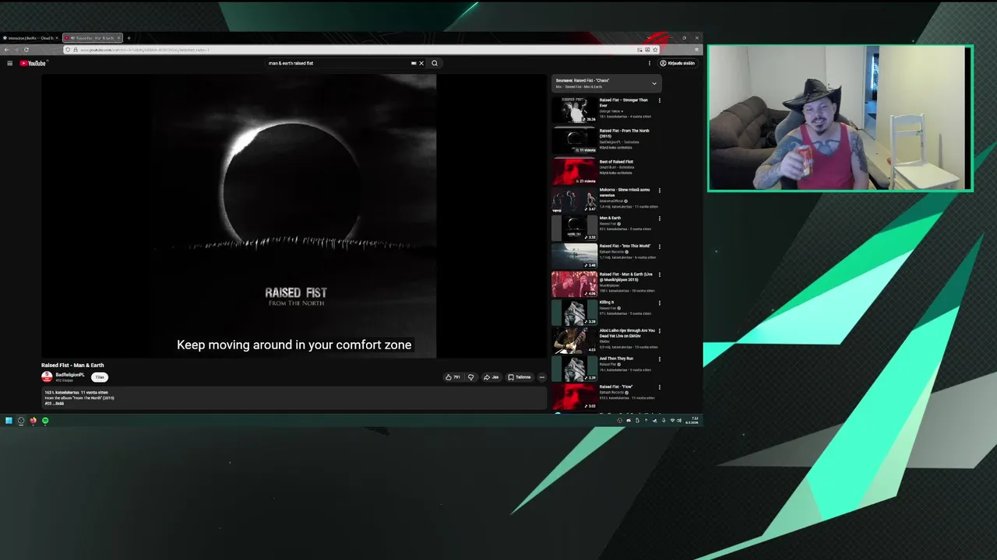Reload the page with browser refresh icon

click(26, 50)
